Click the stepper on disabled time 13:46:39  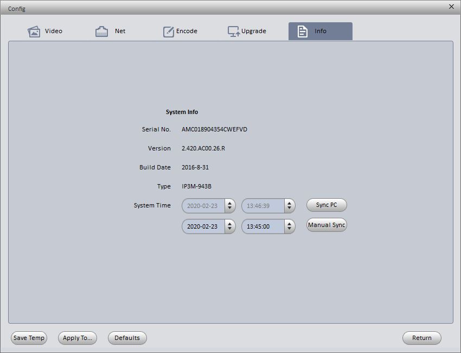click(289, 206)
